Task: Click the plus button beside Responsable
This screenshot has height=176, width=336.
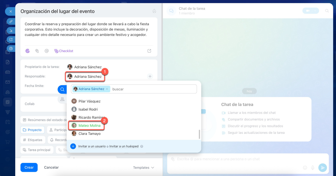Action: (x=150, y=76)
